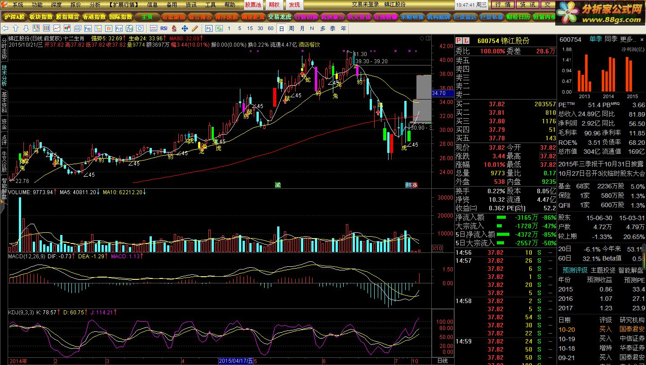646x365 pixels.
Task: Select the 月 monthly period toggle
Action: [302, 28]
